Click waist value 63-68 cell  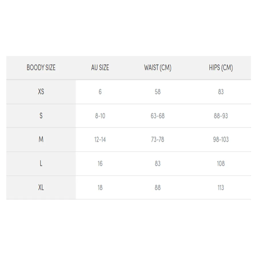pyautogui.click(x=158, y=116)
